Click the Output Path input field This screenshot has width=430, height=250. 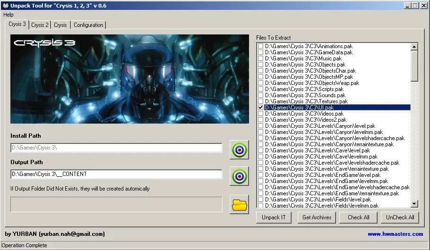[116, 174]
